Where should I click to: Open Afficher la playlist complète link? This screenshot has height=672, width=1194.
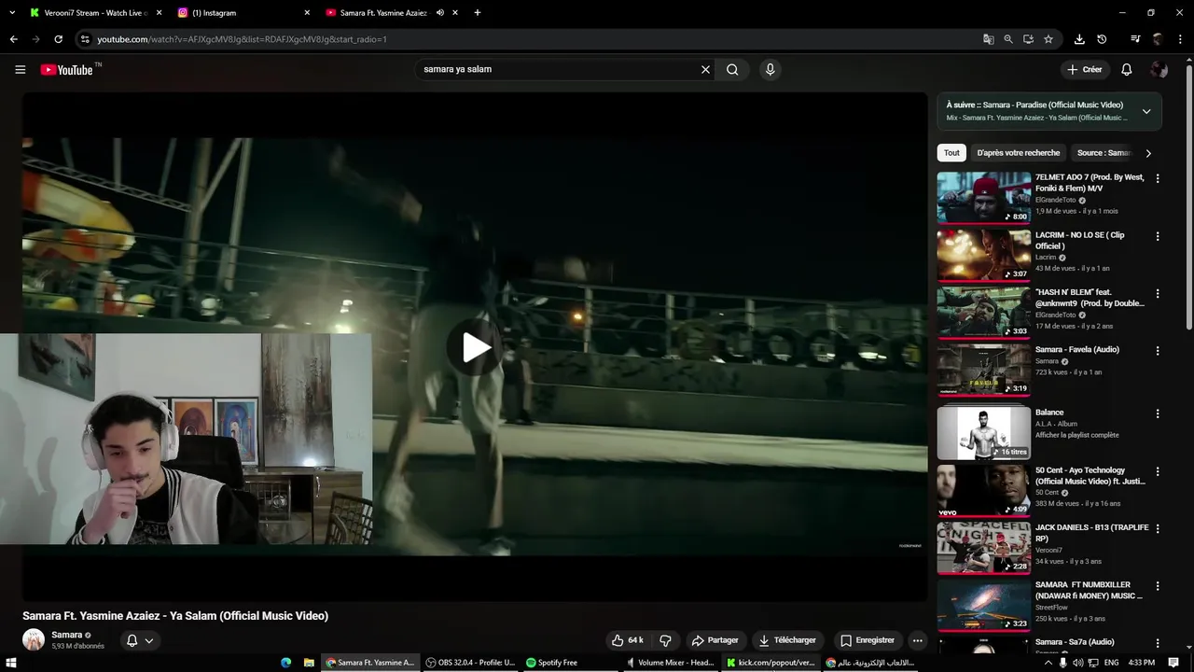1076,435
